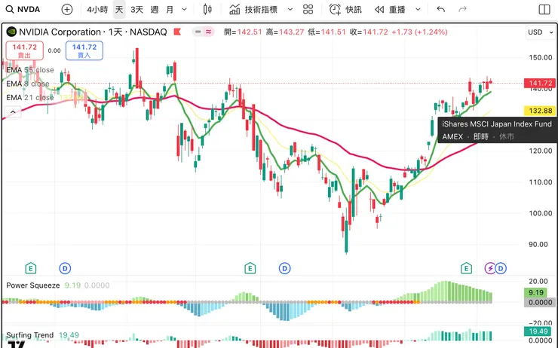Add a symbol to compare with the plus icon

(67, 10)
